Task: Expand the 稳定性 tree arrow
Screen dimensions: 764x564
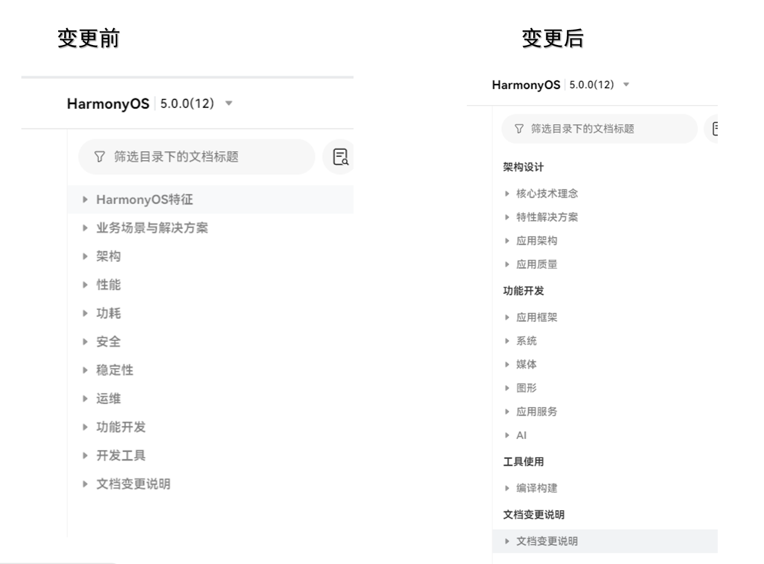Action: click(x=87, y=370)
